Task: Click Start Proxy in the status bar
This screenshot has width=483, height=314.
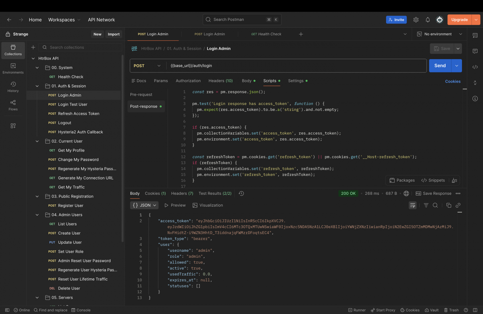Action: [x=383, y=310]
